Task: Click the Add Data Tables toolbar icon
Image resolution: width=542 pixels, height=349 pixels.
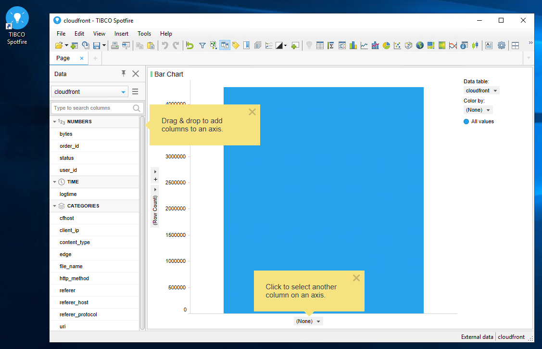Action: [x=74, y=45]
